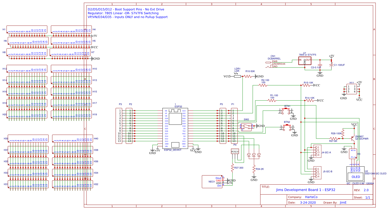389x210 pixels.
Task: Select the U1 7805 regulator symbol
Action: [305, 61]
